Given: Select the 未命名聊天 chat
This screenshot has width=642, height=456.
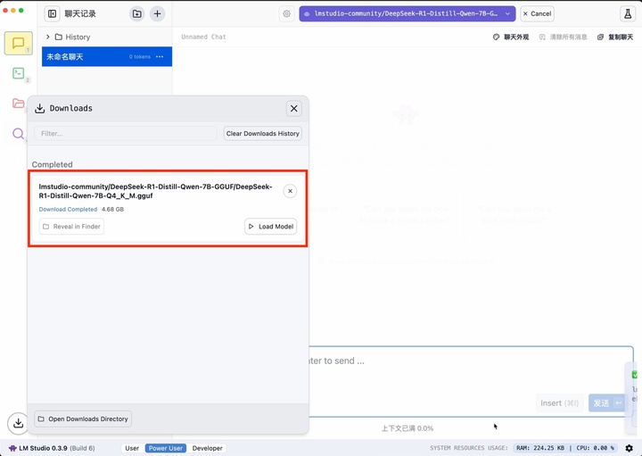Looking at the screenshot, I should (107, 56).
